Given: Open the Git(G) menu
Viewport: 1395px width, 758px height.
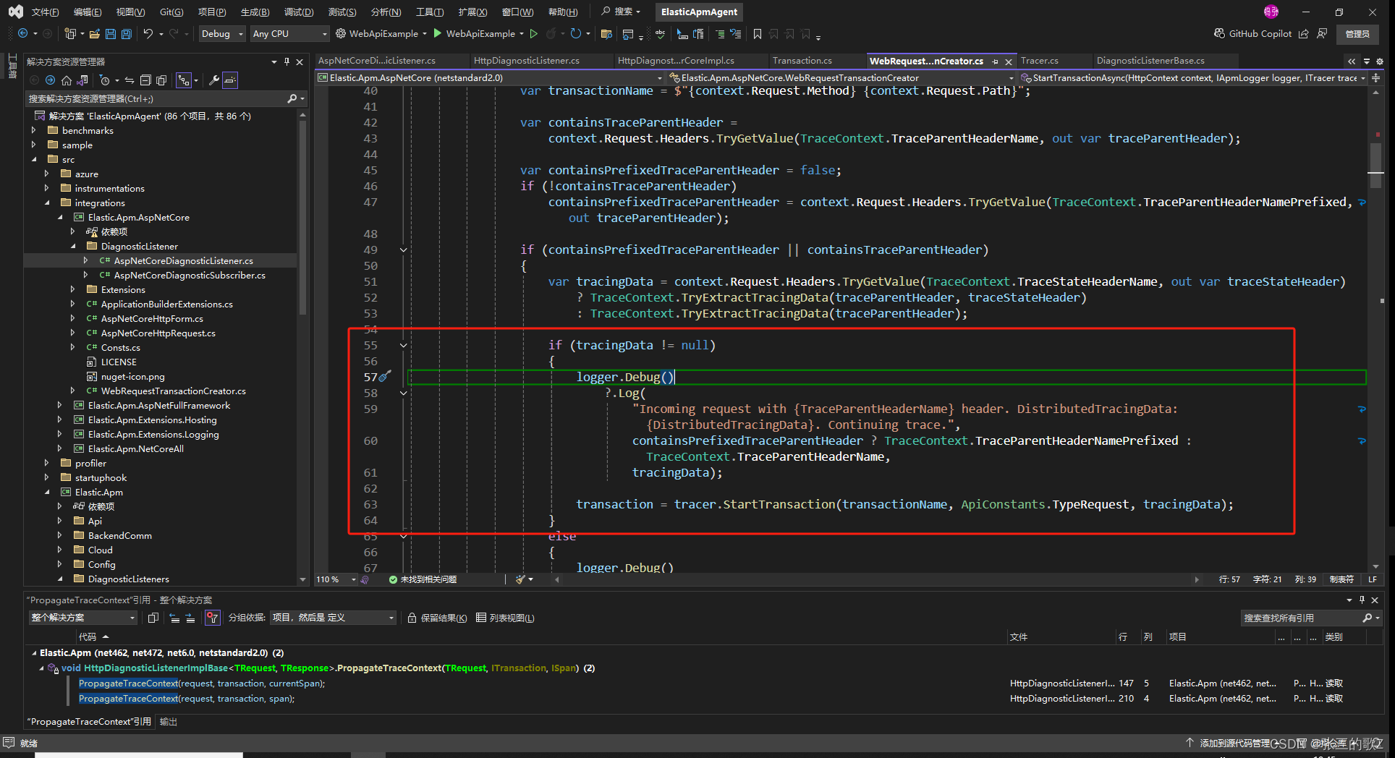Looking at the screenshot, I should click(171, 12).
